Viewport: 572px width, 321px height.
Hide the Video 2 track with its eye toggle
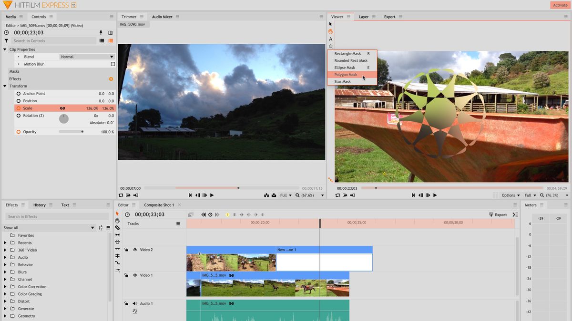(135, 249)
